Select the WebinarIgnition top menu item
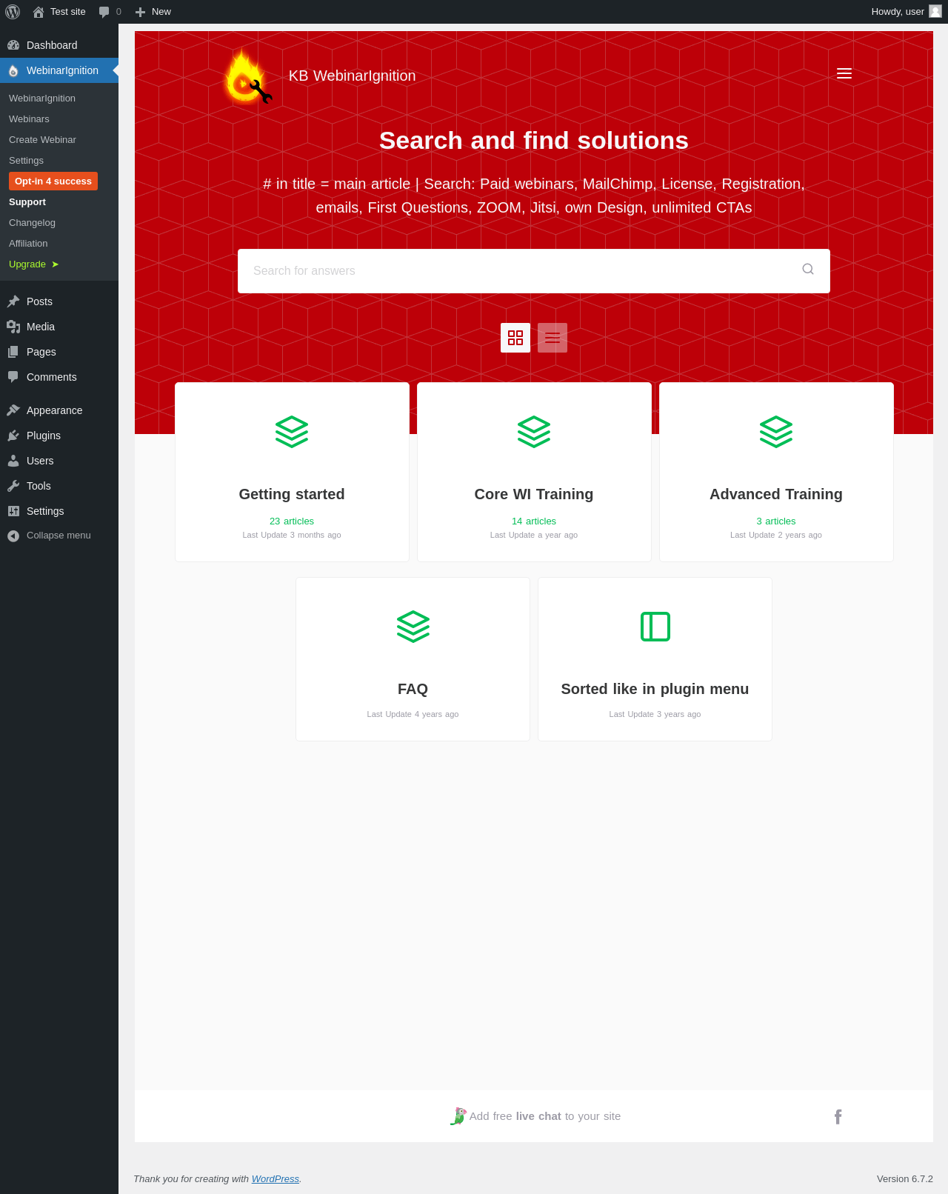The height and width of the screenshot is (1194, 948). (59, 70)
